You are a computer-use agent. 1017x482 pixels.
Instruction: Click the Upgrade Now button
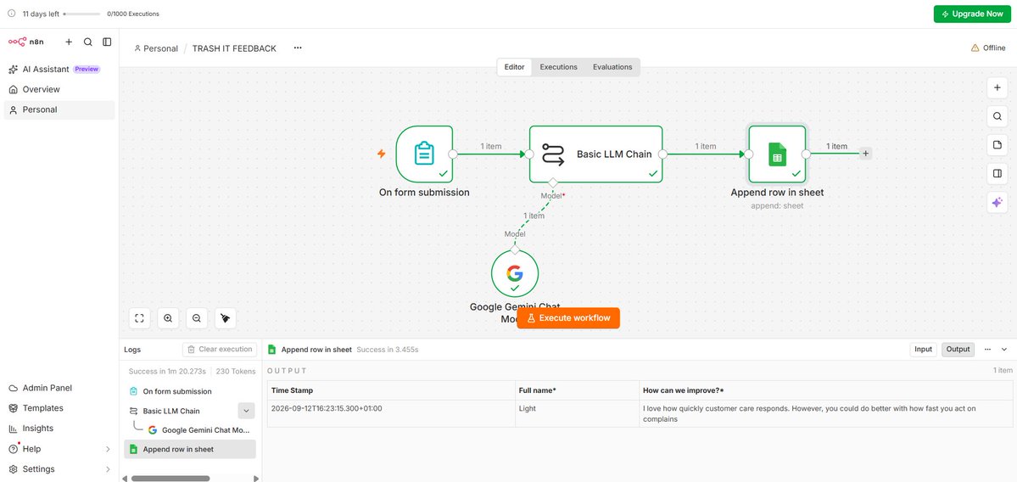point(972,14)
